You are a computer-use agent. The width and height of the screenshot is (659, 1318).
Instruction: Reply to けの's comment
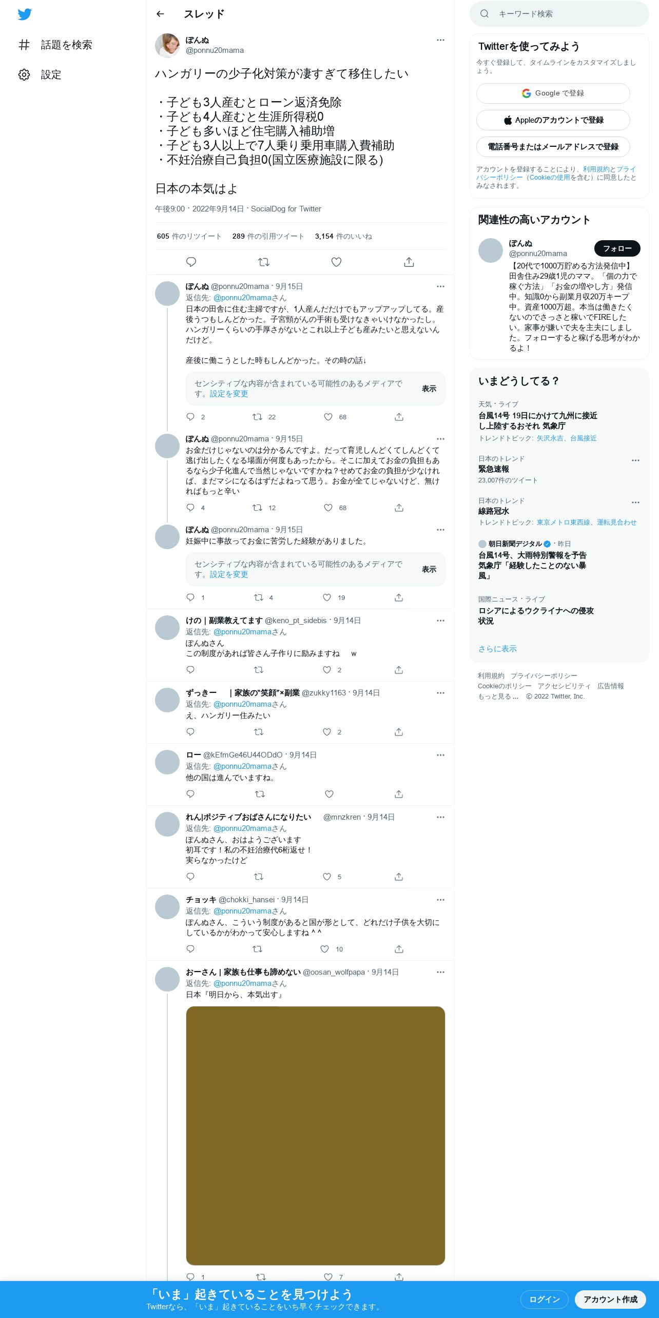tap(190, 670)
